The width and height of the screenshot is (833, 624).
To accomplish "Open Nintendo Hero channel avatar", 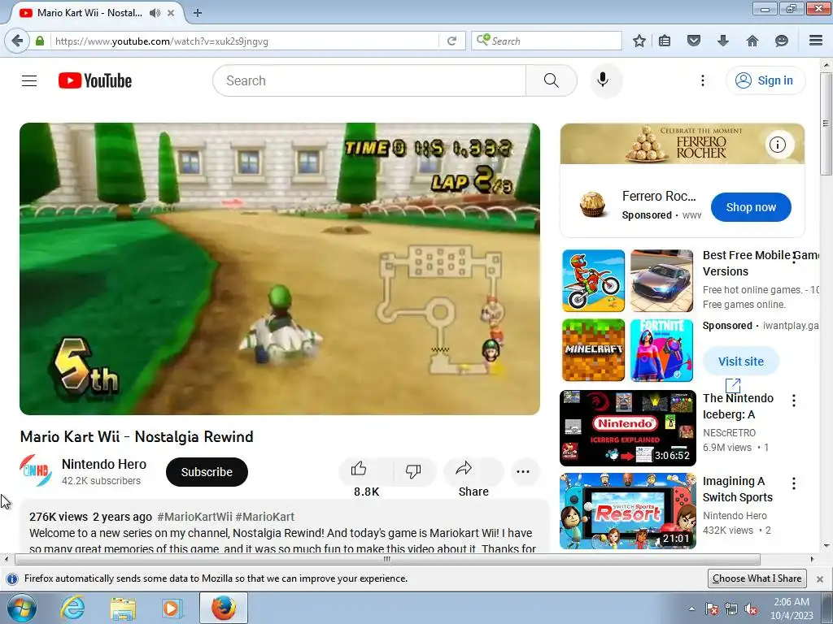I will 36,470.
